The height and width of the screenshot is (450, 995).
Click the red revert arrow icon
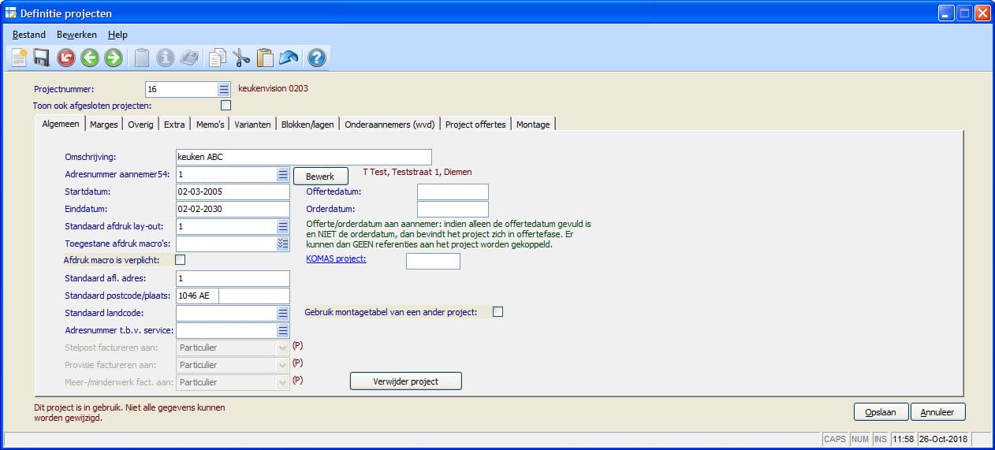pos(65,57)
